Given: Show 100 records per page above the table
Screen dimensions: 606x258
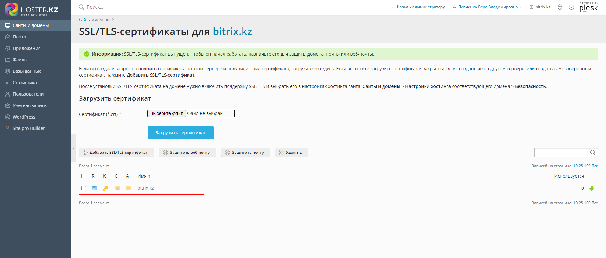Looking at the screenshot, I should (x=587, y=166).
